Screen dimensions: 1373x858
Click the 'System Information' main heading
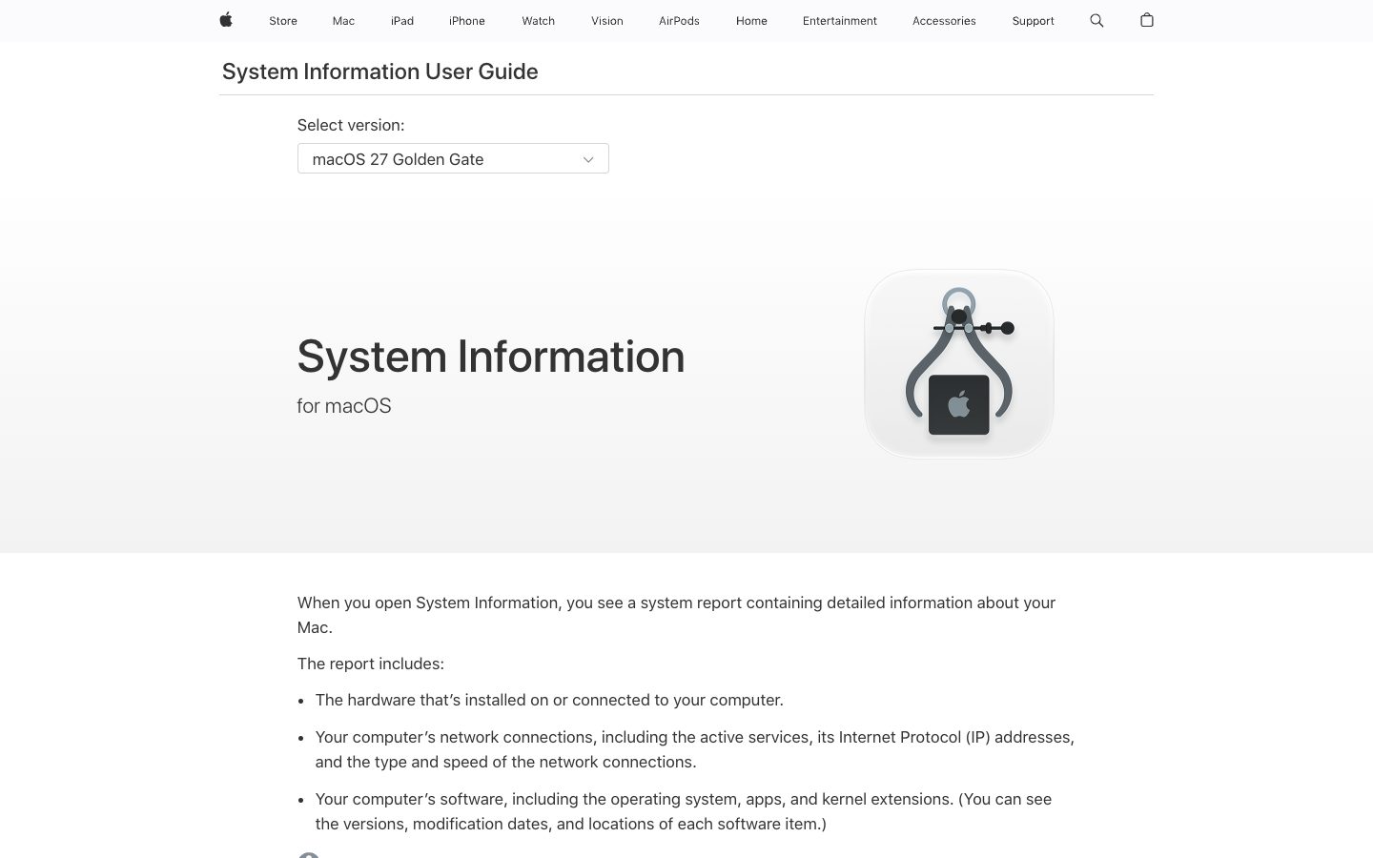491,357
